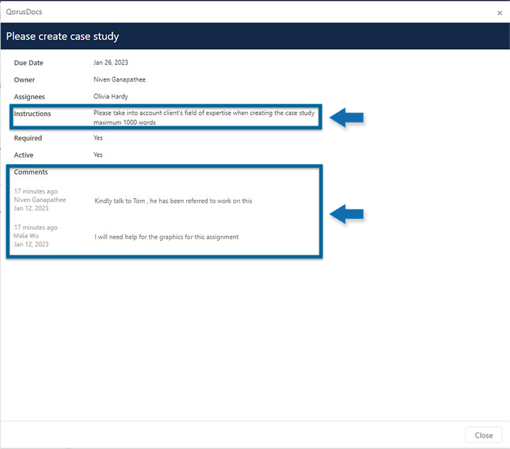Viewport: 510px width, 449px height.
Task: Select the QorusDocs window title
Action: (x=24, y=12)
